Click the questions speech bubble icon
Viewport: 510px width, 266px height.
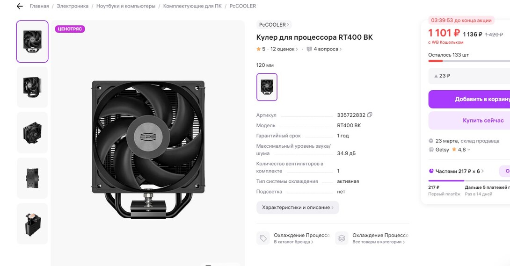click(x=309, y=49)
